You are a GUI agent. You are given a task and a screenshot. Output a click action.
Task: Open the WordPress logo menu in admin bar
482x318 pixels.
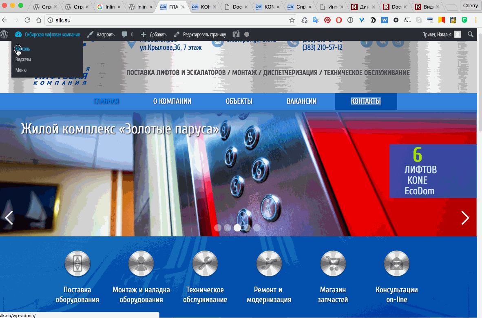pyautogui.click(x=4, y=34)
